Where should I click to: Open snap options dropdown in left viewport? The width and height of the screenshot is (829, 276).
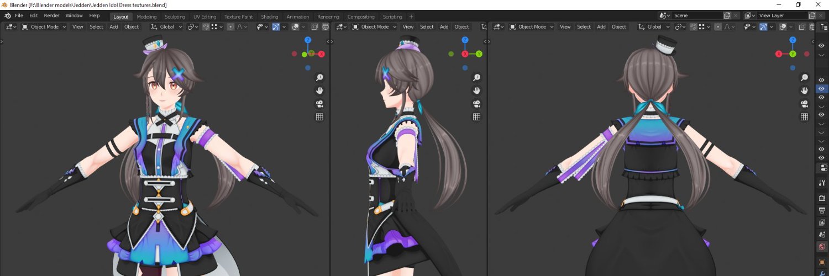point(217,26)
